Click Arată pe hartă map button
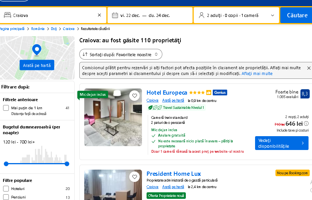Screen dimensions: 312x200 (x=37, y=65)
